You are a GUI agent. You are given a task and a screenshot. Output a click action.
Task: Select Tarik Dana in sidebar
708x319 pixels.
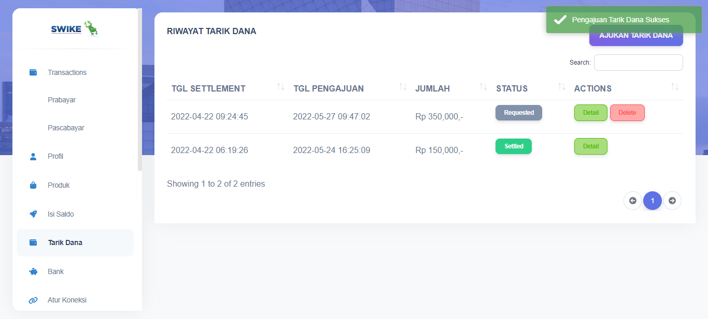click(x=65, y=242)
